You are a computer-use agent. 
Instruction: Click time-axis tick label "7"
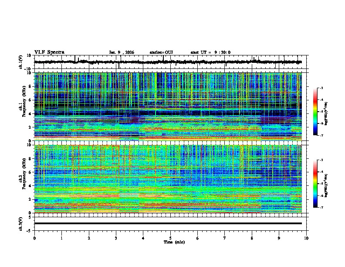pyautogui.click(x=225, y=238)
